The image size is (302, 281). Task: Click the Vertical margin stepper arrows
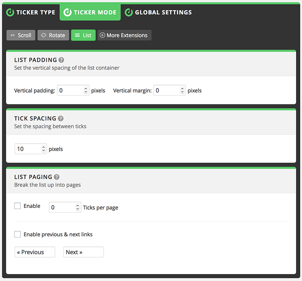tap(182, 91)
